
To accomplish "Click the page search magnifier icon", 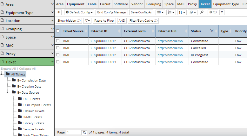I will [84, 132].
